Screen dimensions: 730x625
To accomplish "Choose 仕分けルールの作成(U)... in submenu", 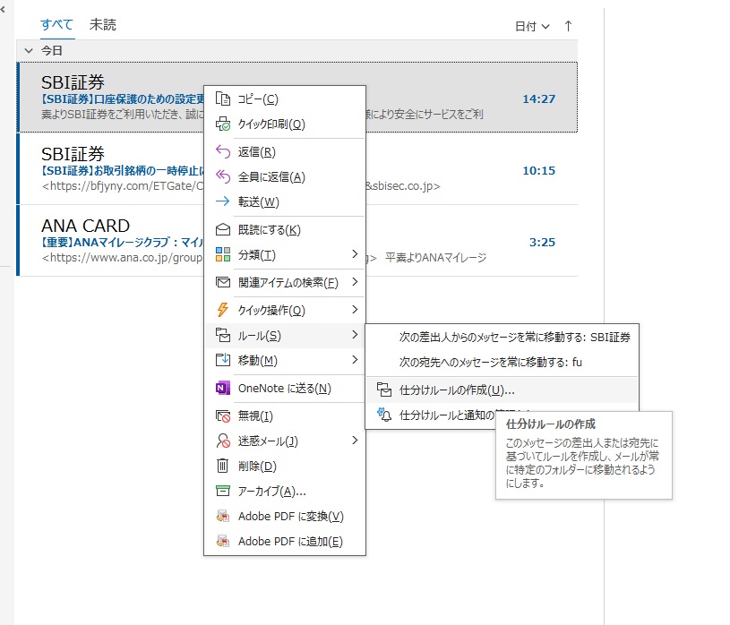I will pyautogui.click(x=502, y=390).
